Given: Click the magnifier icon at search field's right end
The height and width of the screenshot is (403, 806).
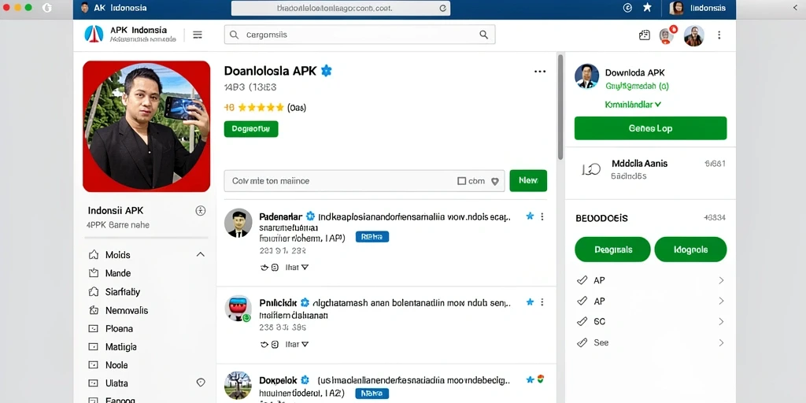Looking at the screenshot, I should point(484,35).
